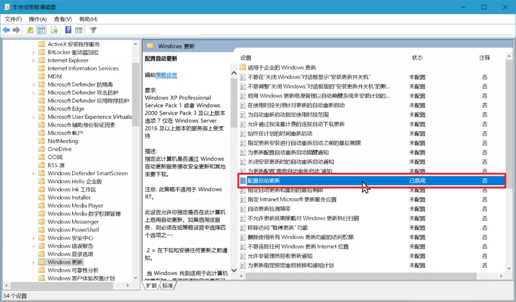The height and width of the screenshot is (302, 516).
Task: Switch to the 标准 tab
Action: [x=168, y=286]
